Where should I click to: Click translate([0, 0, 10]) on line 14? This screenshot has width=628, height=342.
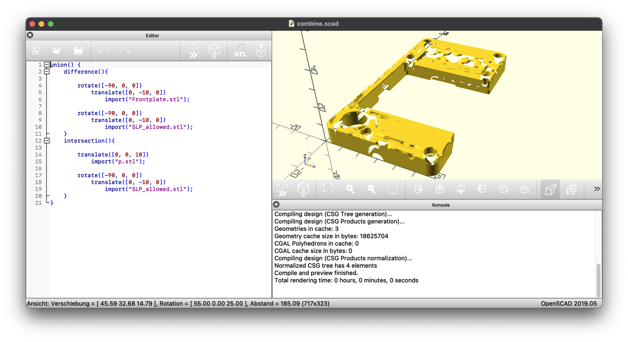coord(113,155)
